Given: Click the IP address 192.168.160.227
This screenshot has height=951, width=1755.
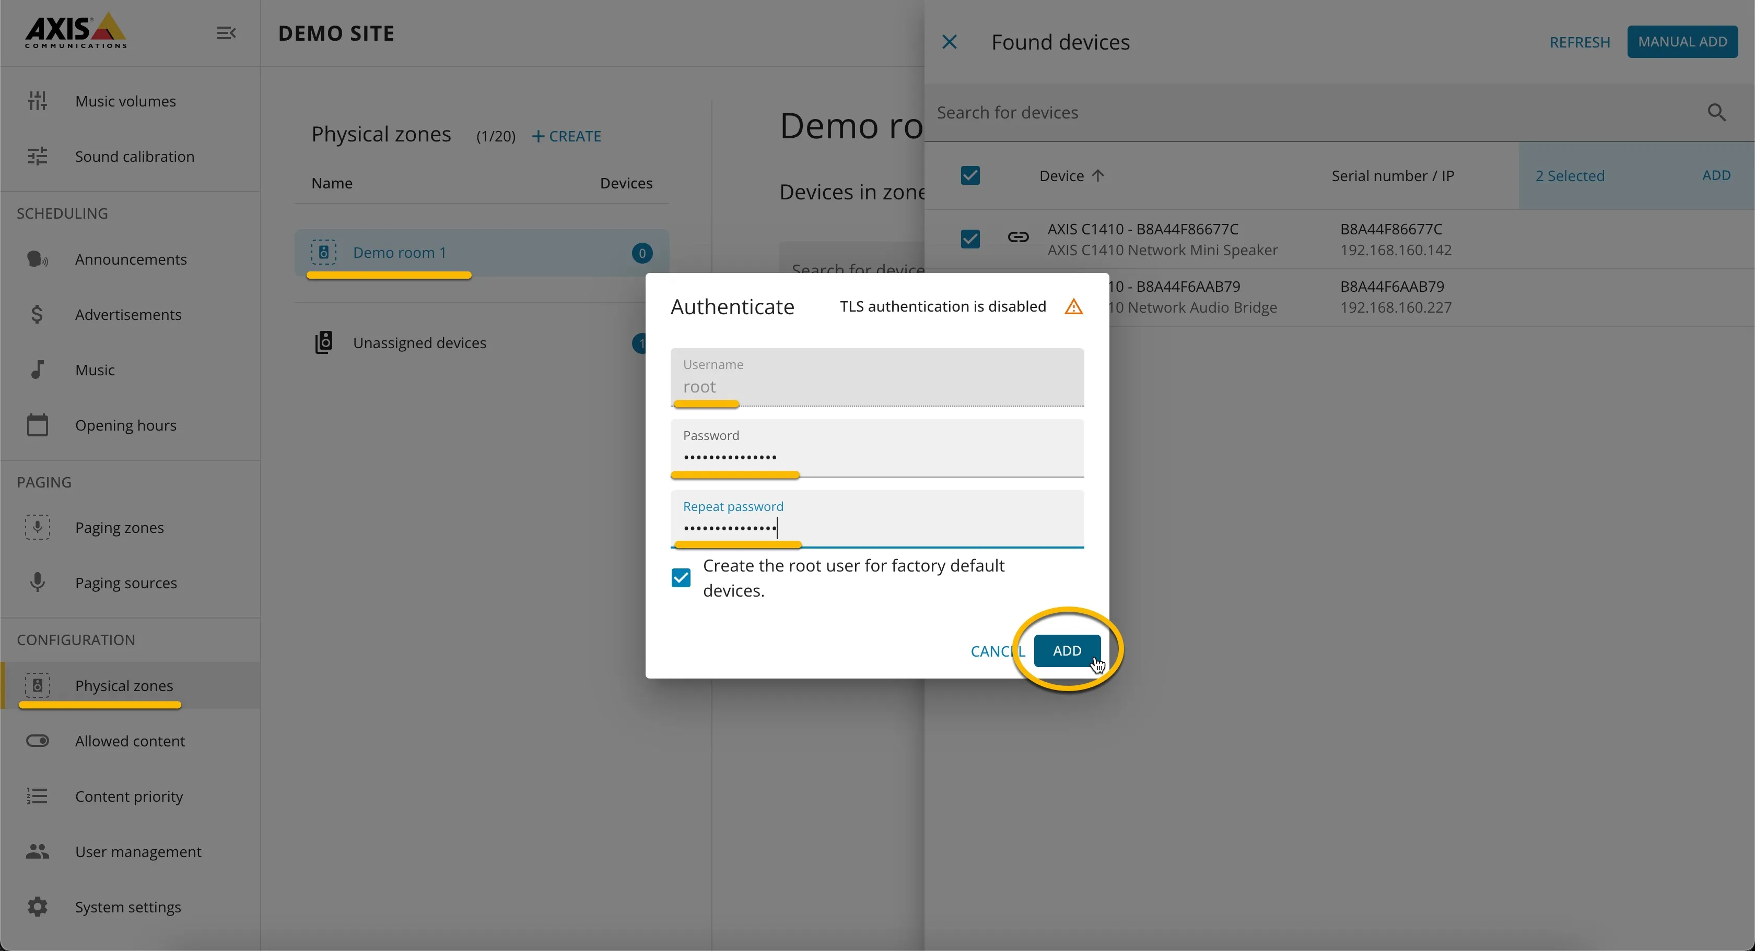Looking at the screenshot, I should click(x=1395, y=307).
